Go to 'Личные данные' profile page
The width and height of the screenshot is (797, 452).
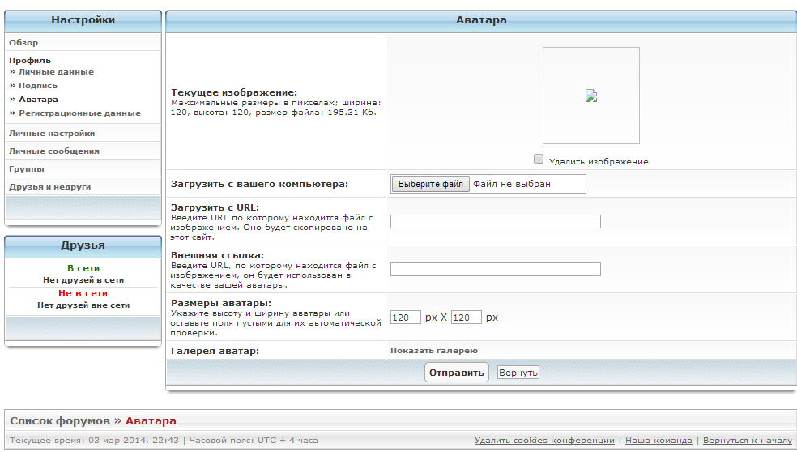pyautogui.click(x=57, y=72)
